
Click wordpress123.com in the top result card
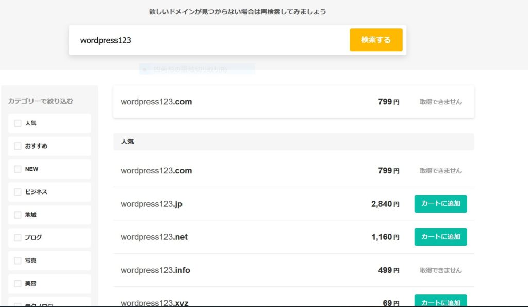click(156, 102)
